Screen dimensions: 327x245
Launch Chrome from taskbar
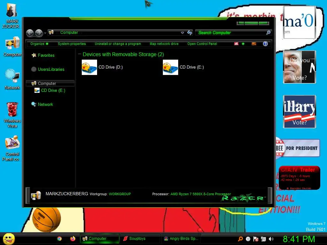(x=59, y=239)
